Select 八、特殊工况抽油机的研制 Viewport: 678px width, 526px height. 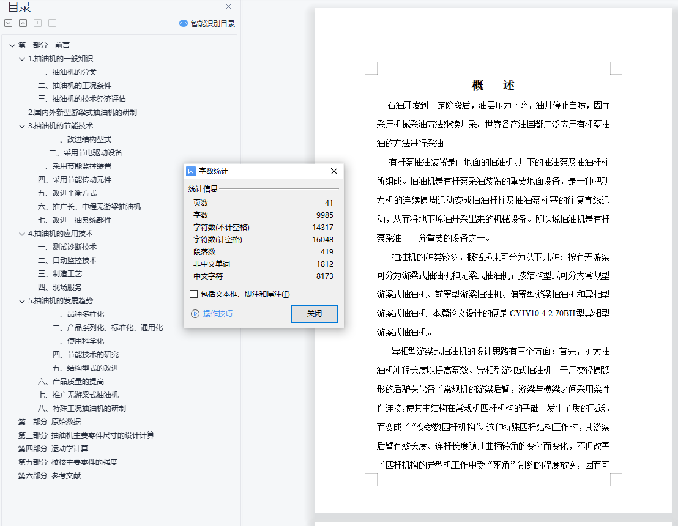pos(82,408)
